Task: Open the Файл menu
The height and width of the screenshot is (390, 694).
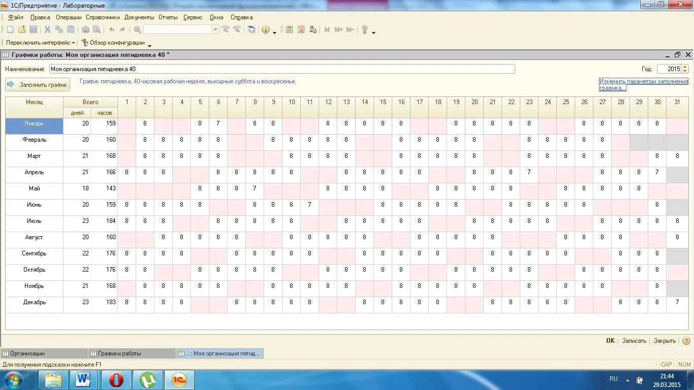Action: click(16, 17)
